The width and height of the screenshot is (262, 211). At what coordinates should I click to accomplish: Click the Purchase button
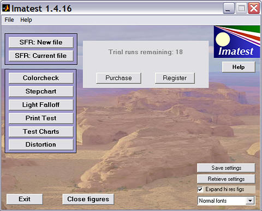point(118,78)
